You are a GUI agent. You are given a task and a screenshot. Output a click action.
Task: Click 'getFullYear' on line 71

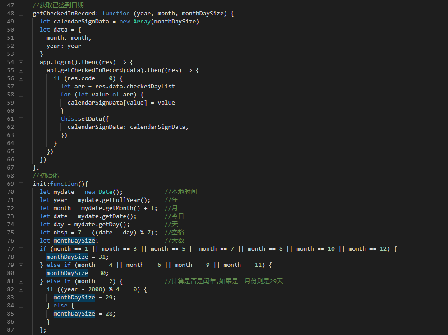coord(121,200)
